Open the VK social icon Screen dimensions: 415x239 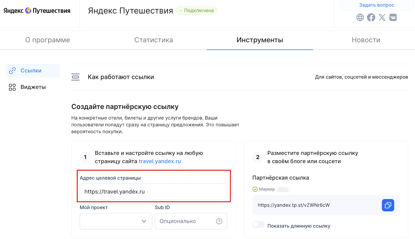click(393, 17)
